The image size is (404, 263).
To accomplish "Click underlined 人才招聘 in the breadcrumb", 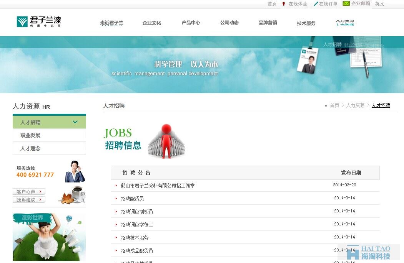I will pyautogui.click(x=381, y=105).
